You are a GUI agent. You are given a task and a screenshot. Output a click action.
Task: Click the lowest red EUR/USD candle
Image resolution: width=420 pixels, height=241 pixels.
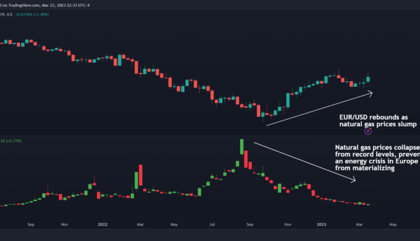point(259,111)
